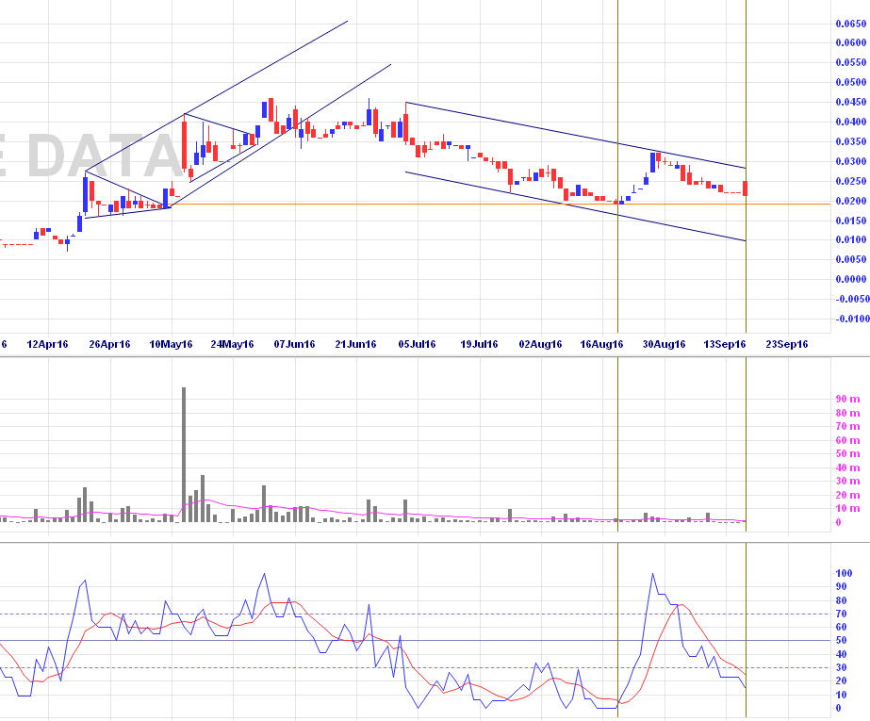This screenshot has height=721, width=870.
Task: Click the -0.0100 price axis value
Action: [852, 319]
